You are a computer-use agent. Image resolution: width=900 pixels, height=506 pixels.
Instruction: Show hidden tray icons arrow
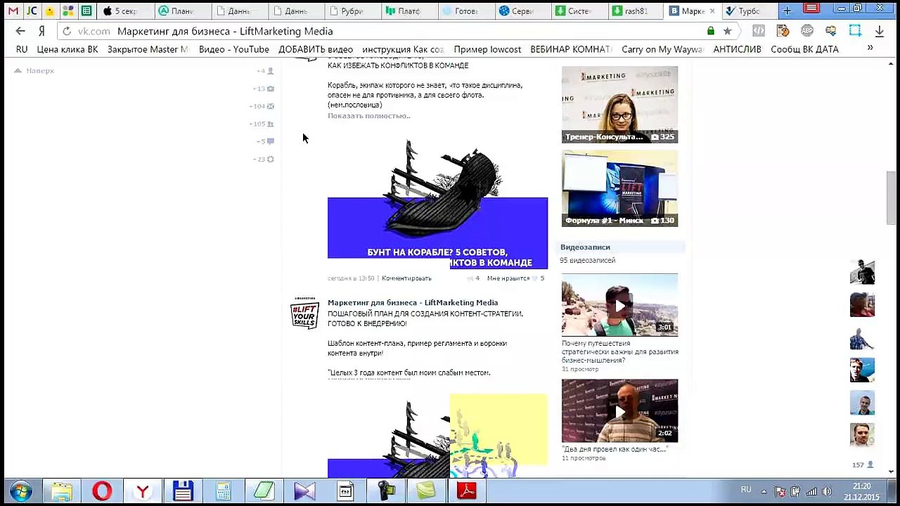764,491
